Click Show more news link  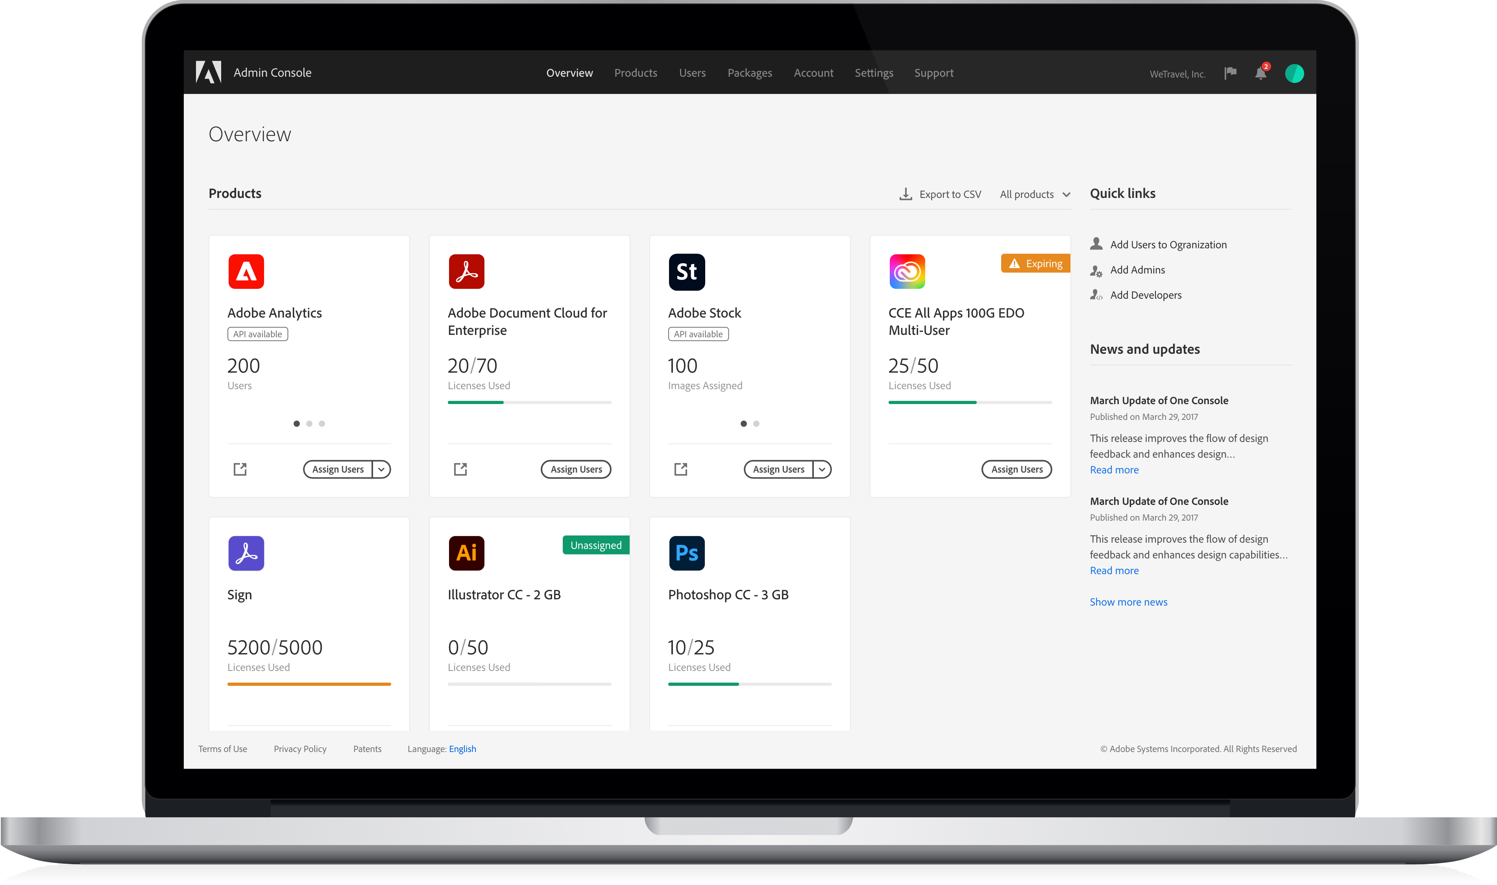pyautogui.click(x=1128, y=602)
